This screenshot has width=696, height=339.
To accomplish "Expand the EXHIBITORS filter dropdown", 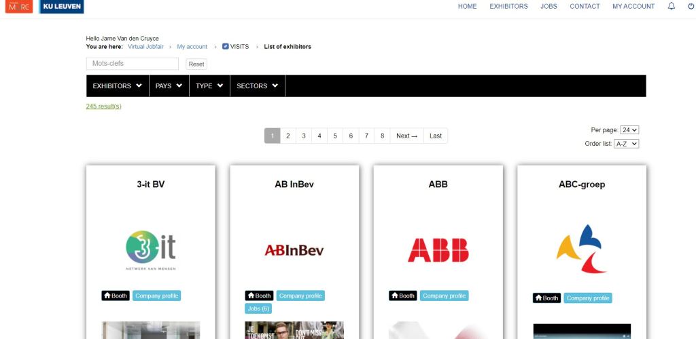I will point(117,86).
